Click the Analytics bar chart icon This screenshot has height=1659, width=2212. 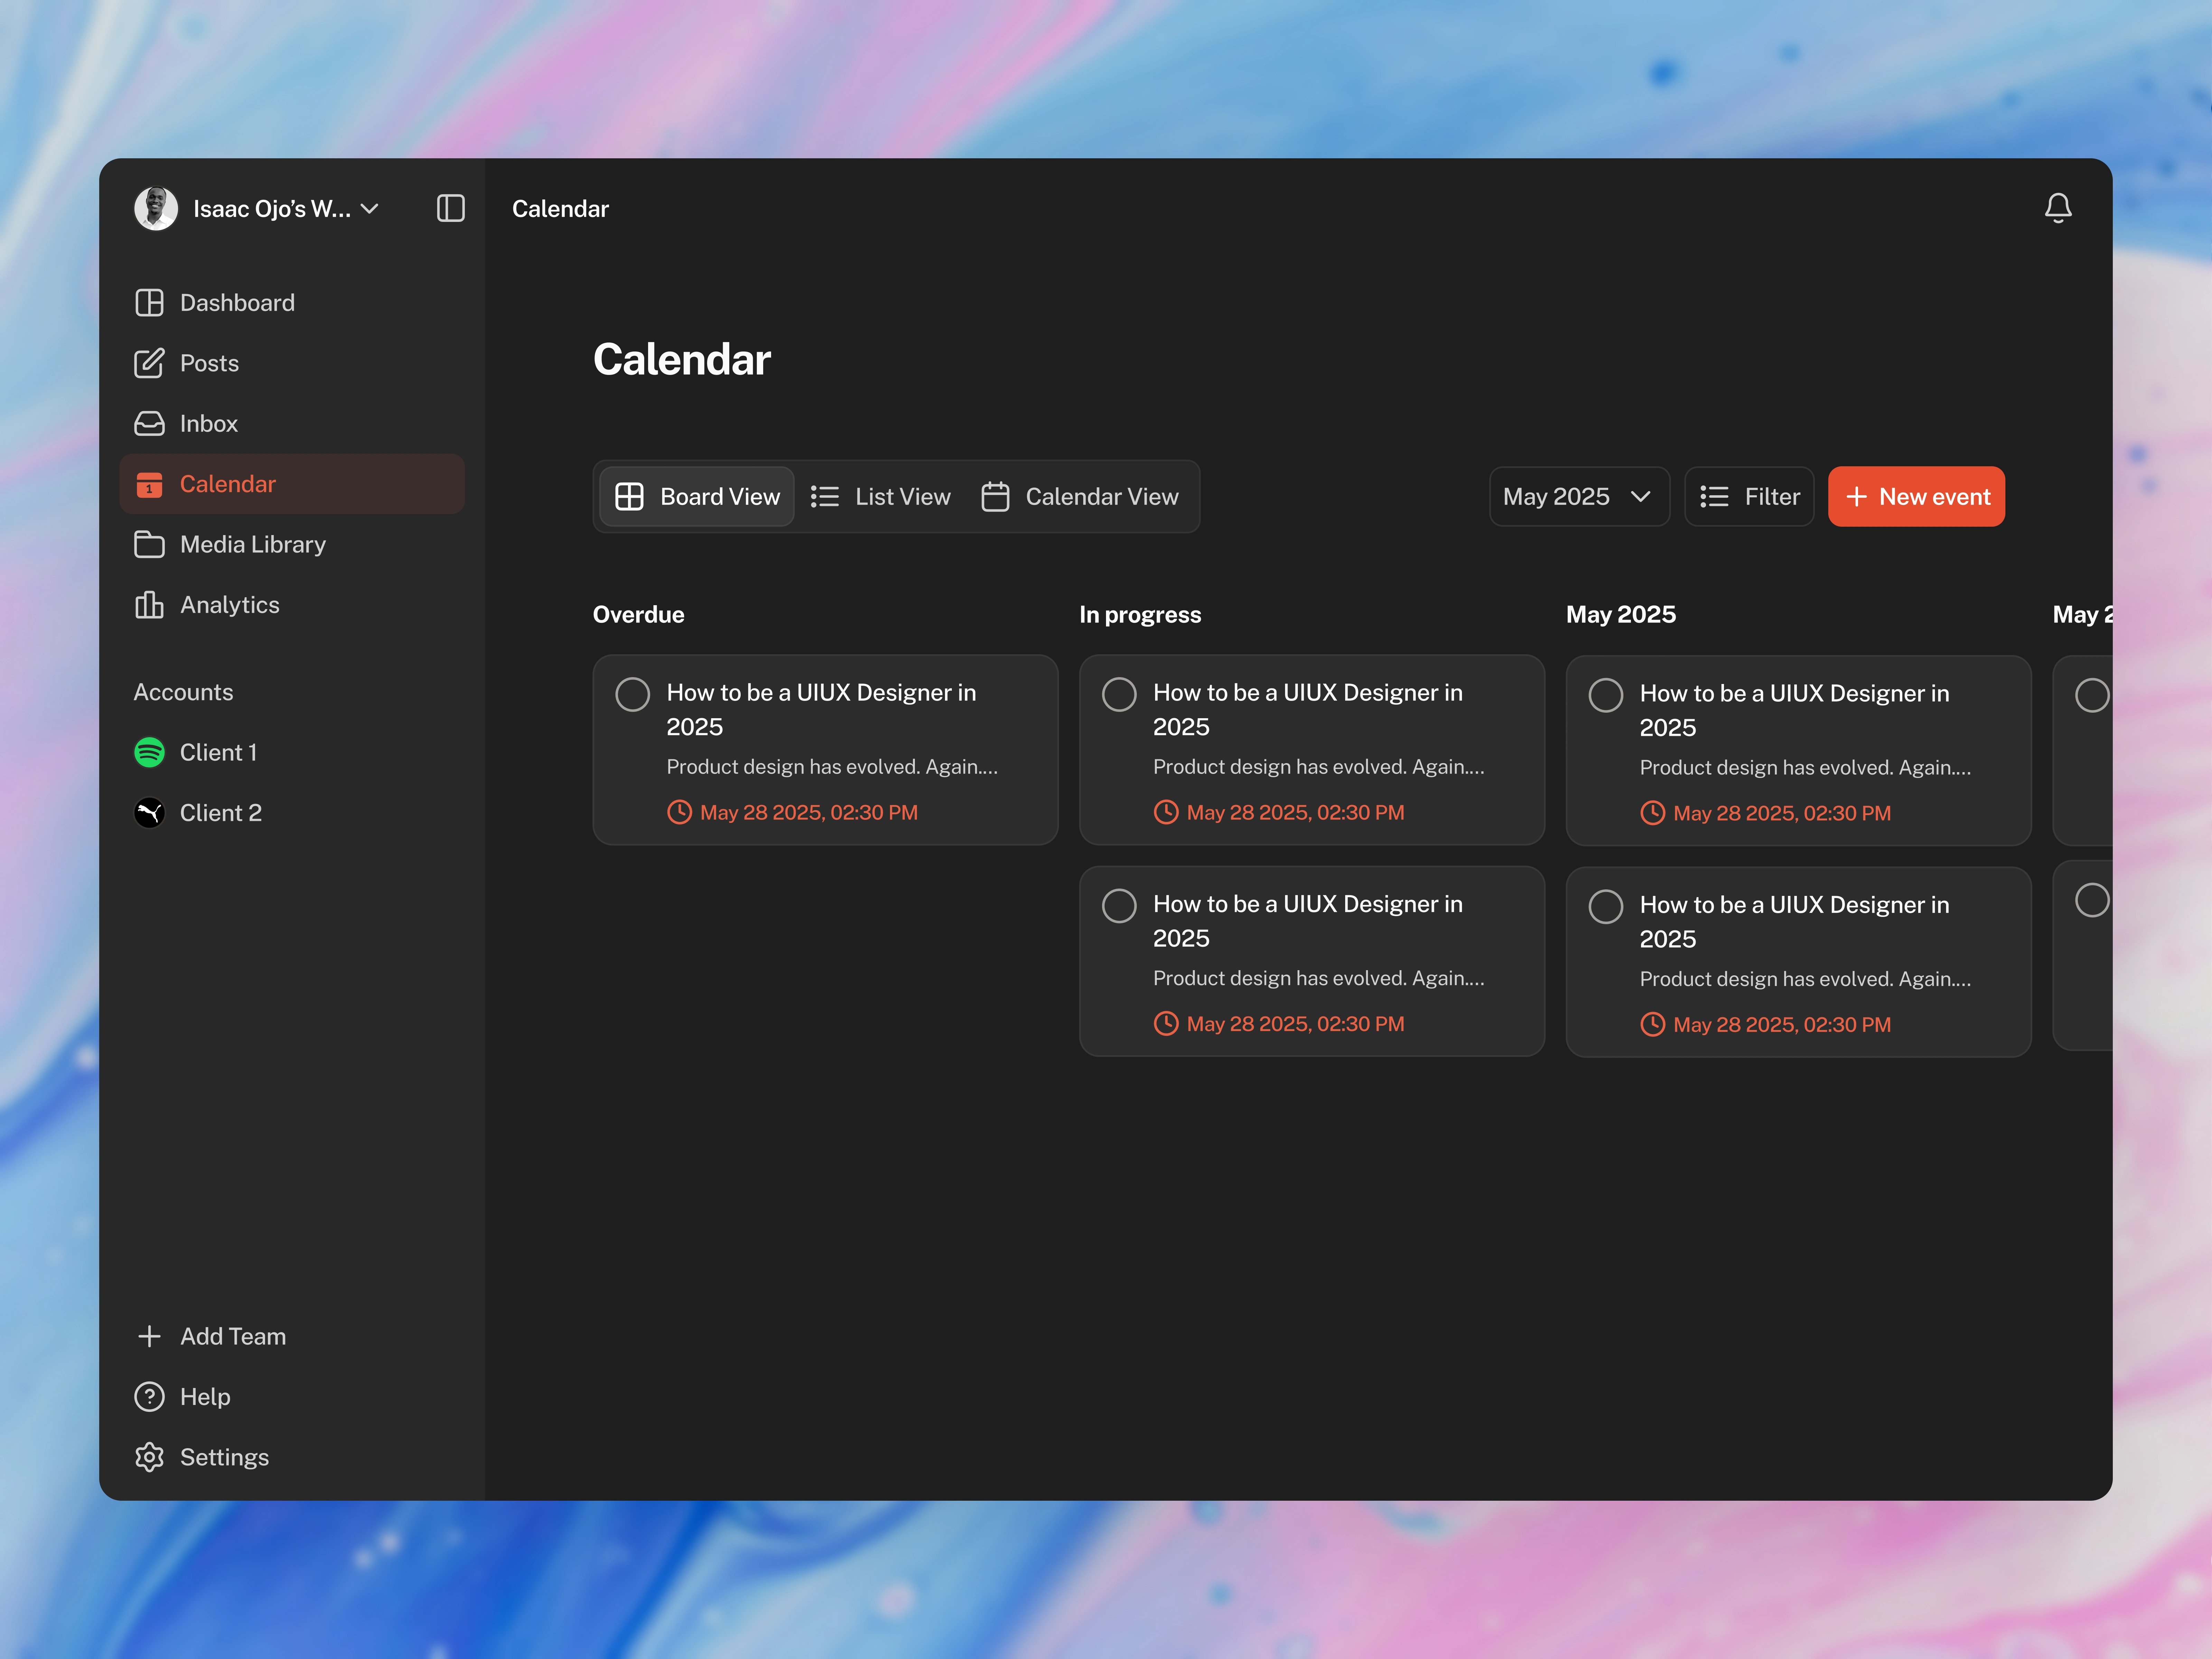coord(149,604)
